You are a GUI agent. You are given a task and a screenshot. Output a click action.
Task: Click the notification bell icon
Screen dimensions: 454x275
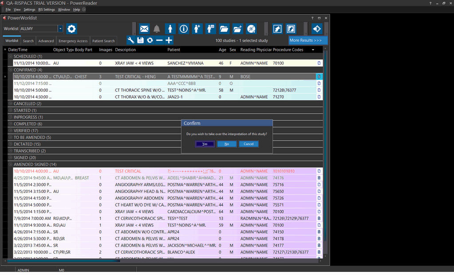(157, 29)
